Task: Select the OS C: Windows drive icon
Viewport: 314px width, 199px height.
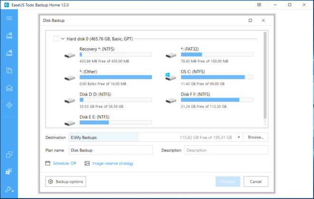Action: pyautogui.click(x=171, y=77)
